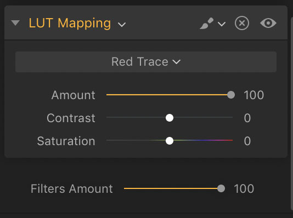
Task: Click the Amount slider handle
Action: click(231, 95)
